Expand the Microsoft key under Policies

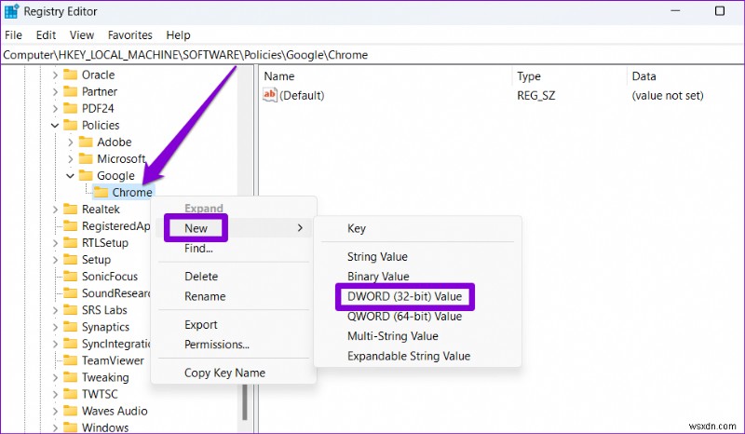pos(71,159)
